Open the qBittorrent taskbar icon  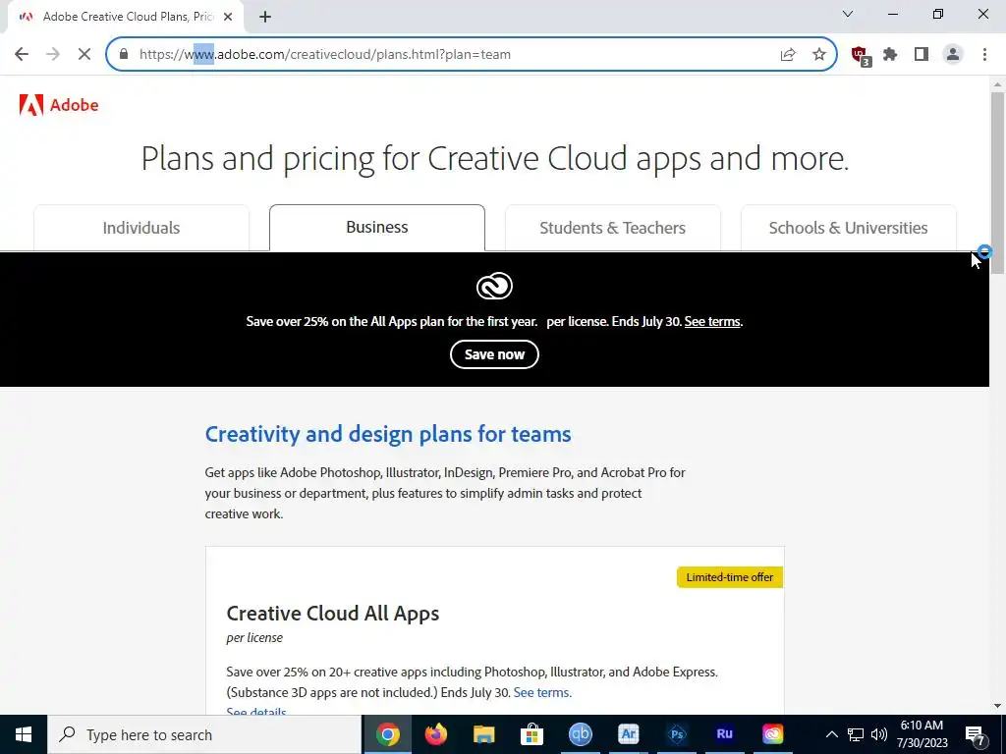[x=580, y=734]
